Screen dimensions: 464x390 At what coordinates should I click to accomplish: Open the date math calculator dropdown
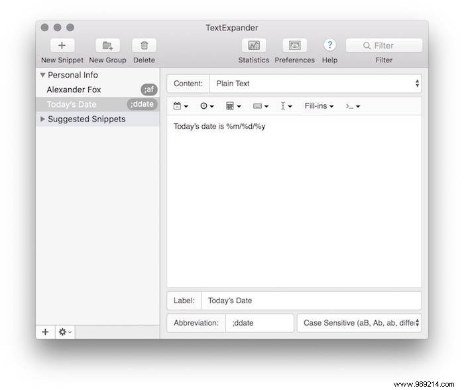[233, 106]
